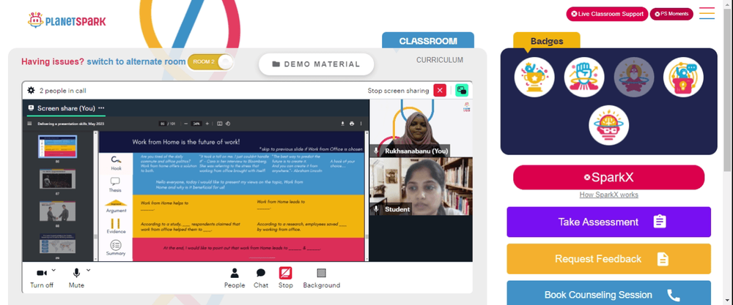Click PDF fit to page icon

(220, 124)
